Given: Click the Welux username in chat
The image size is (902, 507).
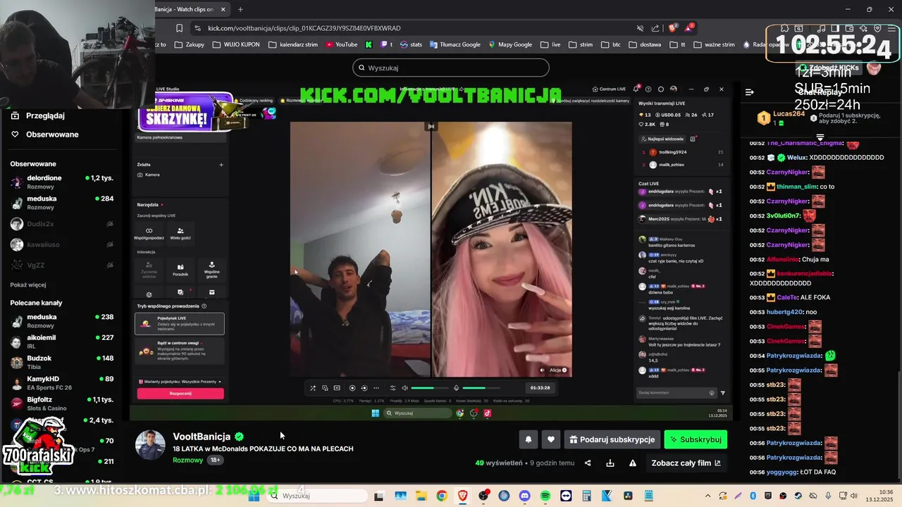Looking at the screenshot, I should (796, 158).
